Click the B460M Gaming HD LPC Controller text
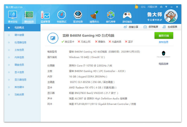Viewport: 187px width, 127px height. [97, 71]
